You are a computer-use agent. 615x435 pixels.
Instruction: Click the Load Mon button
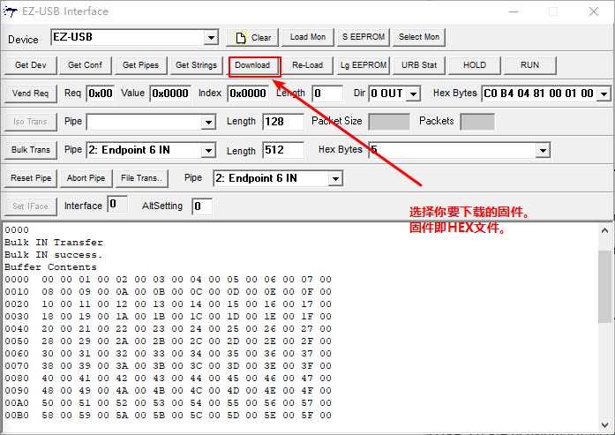point(308,37)
